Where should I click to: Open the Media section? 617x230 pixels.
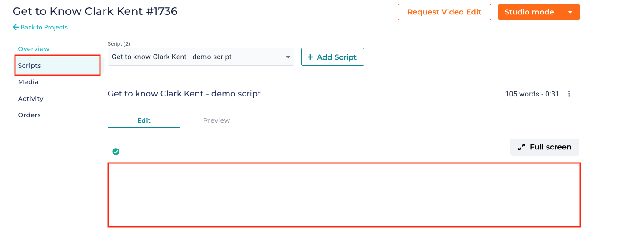pos(28,82)
